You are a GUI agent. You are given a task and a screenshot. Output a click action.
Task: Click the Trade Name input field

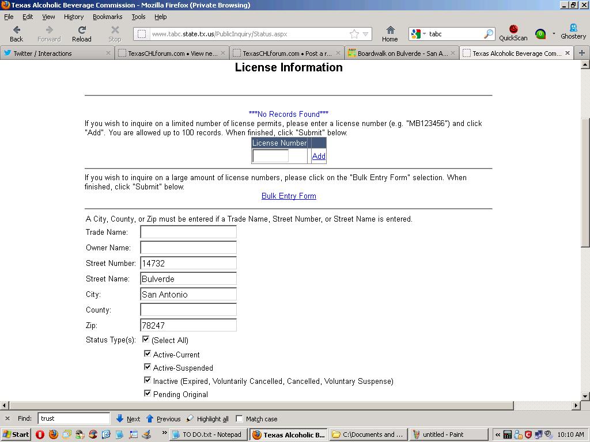(x=188, y=232)
